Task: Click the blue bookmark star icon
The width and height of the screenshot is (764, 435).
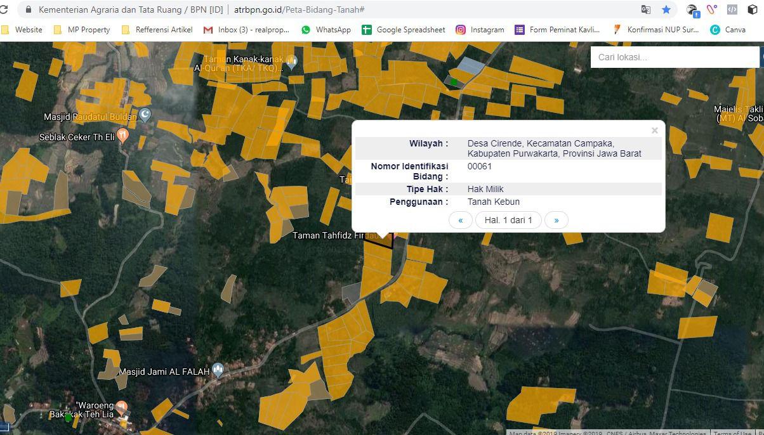Action: (666, 10)
